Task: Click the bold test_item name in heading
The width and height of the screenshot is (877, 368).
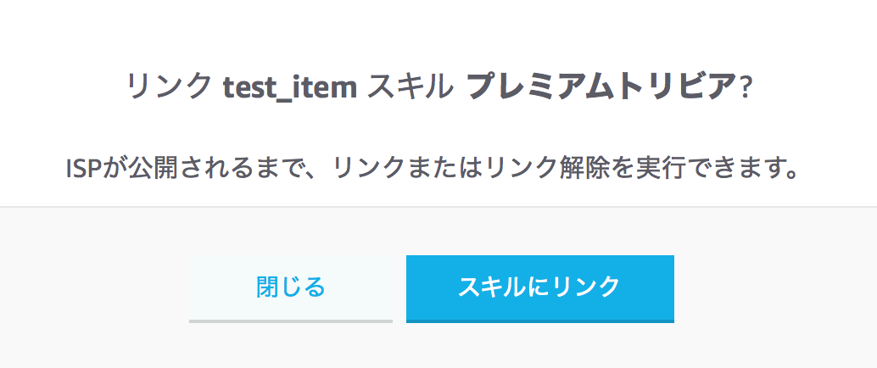Action: tap(289, 87)
